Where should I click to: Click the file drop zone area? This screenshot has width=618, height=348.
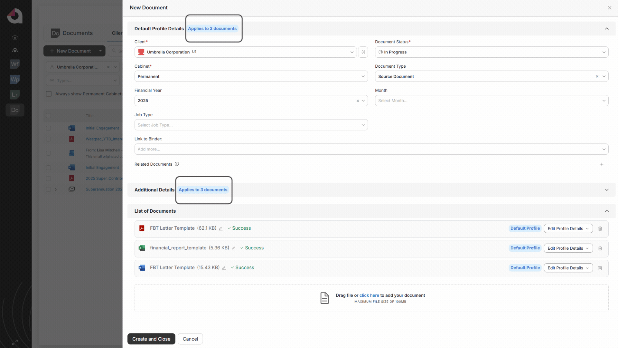tap(371, 298)
